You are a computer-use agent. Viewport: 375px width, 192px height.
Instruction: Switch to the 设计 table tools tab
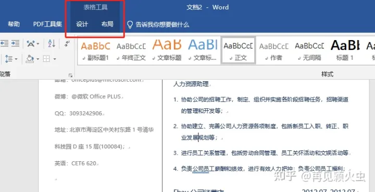point(82,24)
